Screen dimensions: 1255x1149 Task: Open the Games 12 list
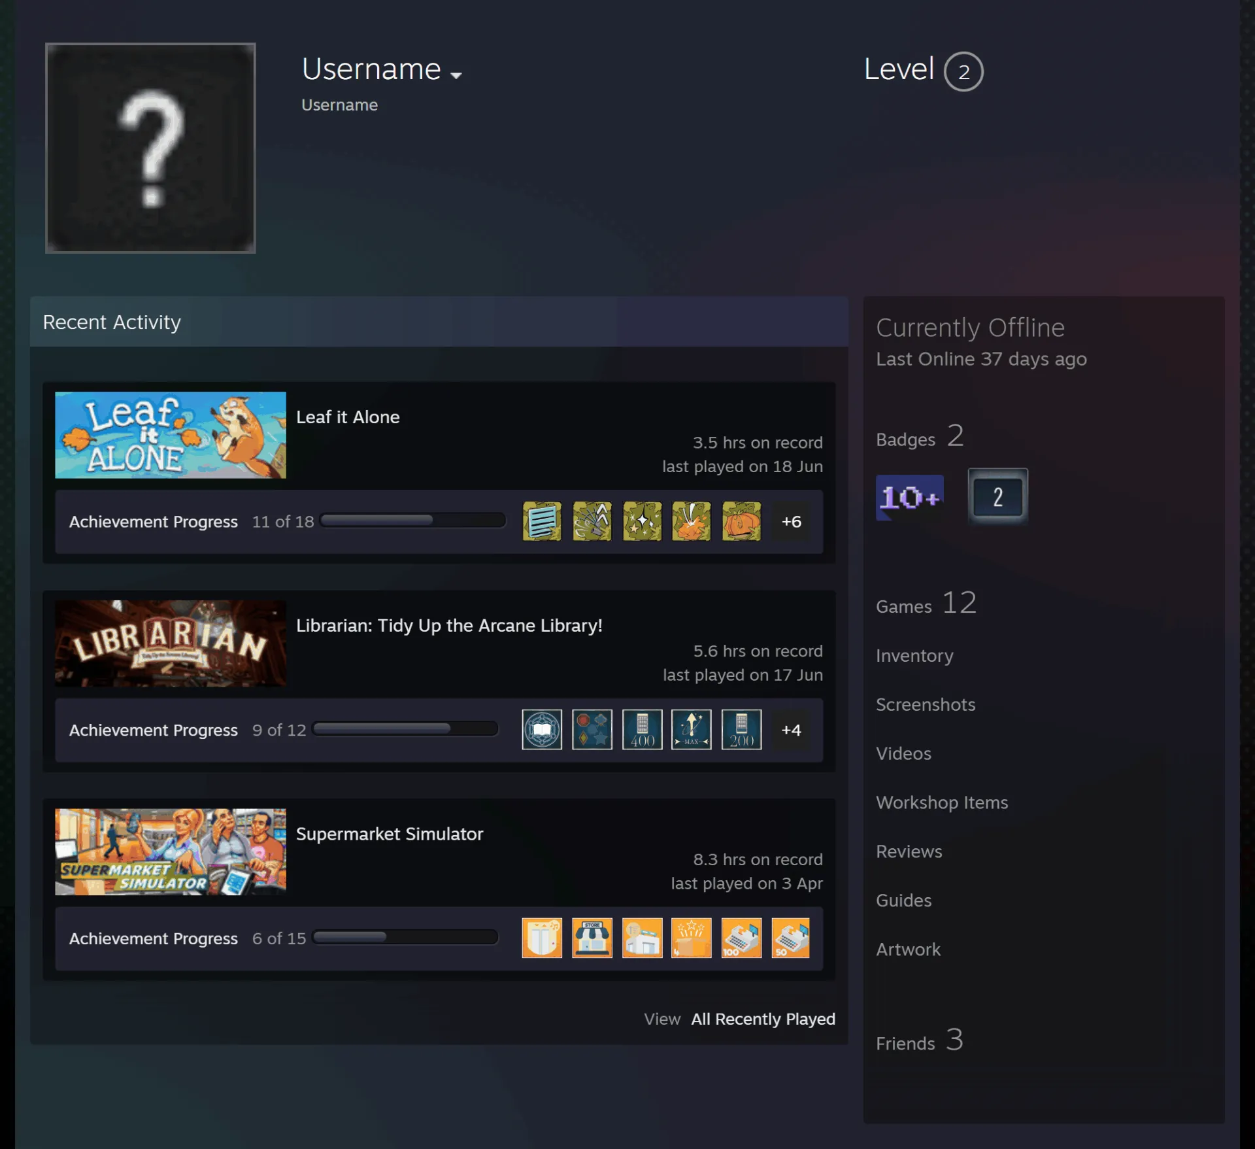coord(926,603)
